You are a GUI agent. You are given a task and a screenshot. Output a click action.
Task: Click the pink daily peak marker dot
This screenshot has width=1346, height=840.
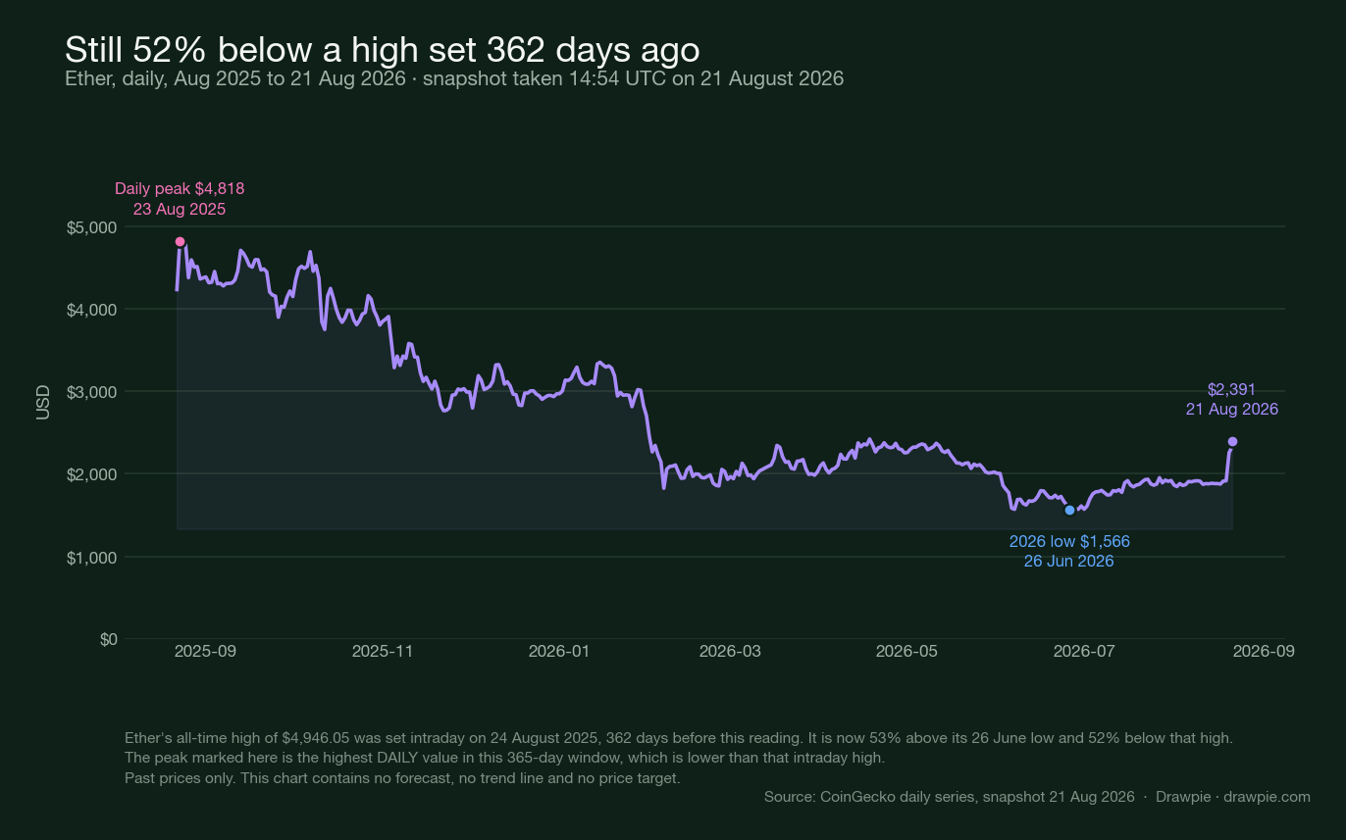180,241
